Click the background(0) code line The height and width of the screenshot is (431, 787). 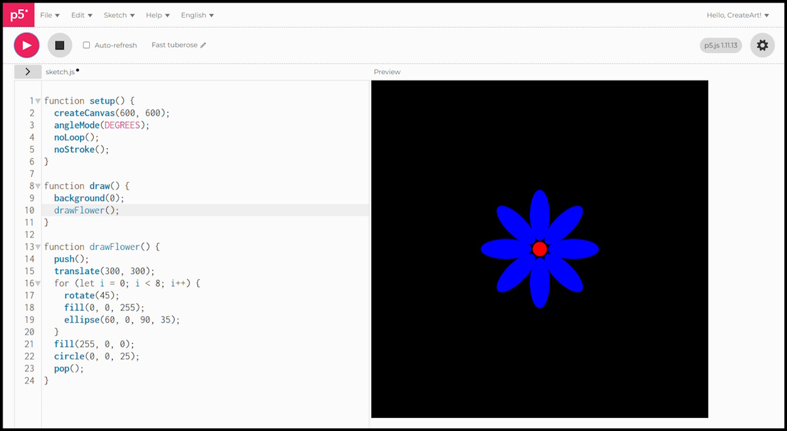pyautogui.click(x=89, y=198)
